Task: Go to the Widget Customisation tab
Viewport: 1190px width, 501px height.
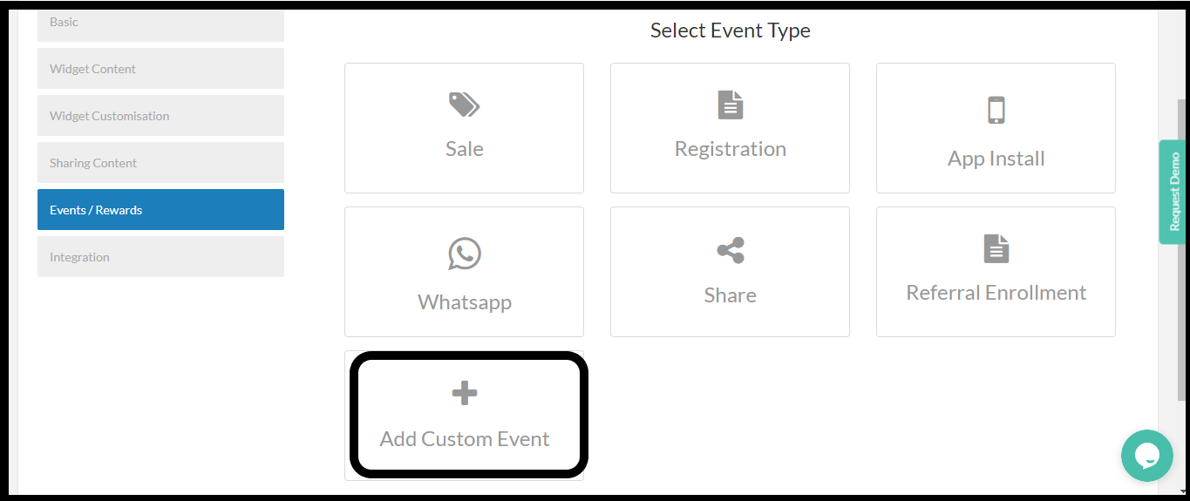Action: click(x=160, y=116)
